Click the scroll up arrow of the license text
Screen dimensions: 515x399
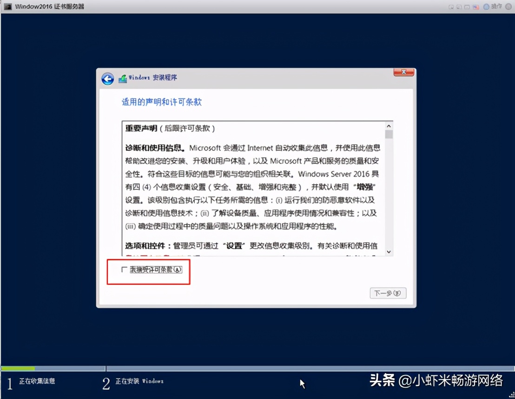coord(389,126)
